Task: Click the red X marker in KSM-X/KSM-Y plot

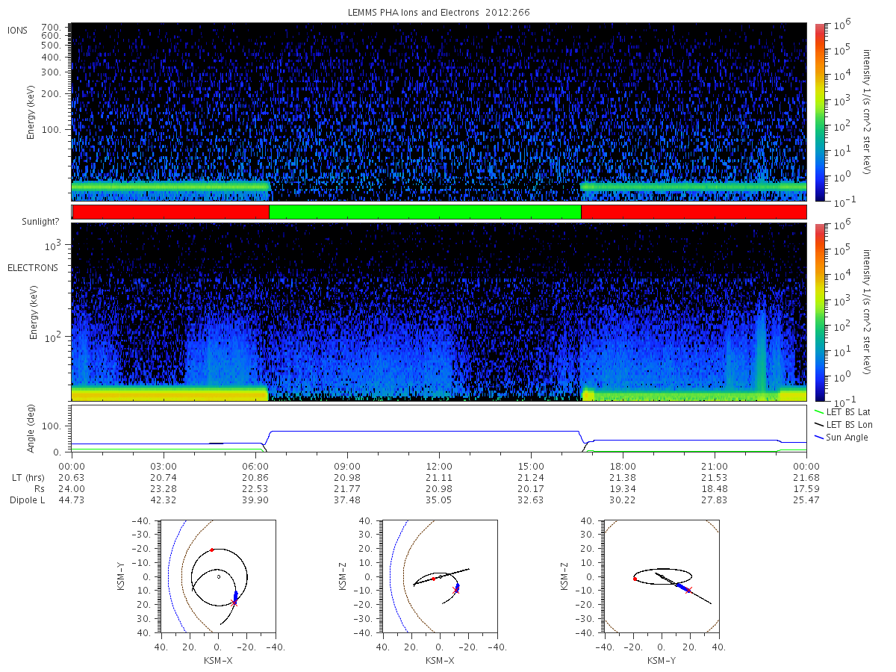Action: tap(234, 603)
